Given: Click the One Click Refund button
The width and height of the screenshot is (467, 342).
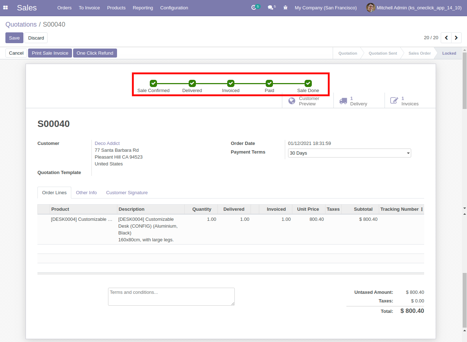Looking at the screenshot, I should [95, 53].
